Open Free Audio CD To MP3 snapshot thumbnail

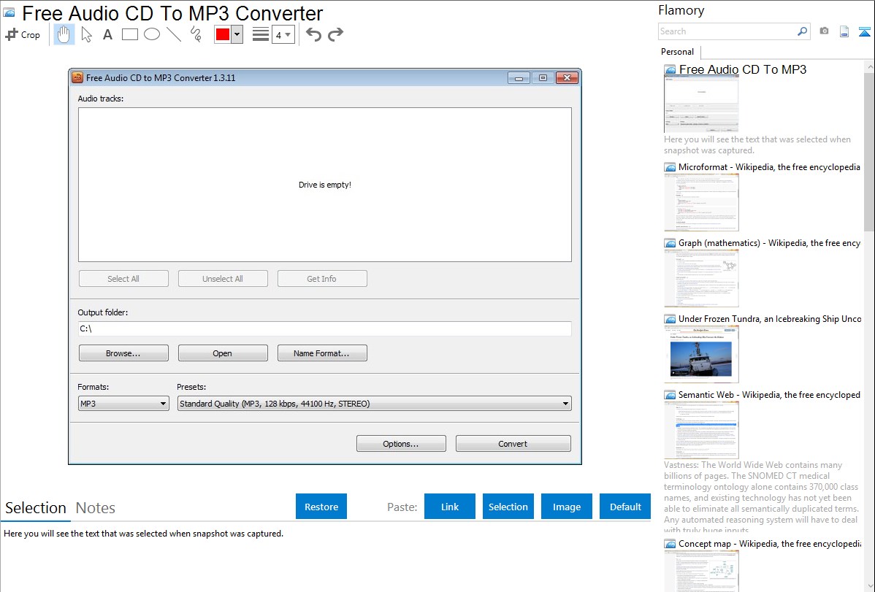(701, 104)
